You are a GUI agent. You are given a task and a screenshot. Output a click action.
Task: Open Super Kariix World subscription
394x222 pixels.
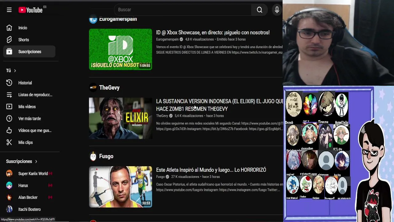point(29,174)
